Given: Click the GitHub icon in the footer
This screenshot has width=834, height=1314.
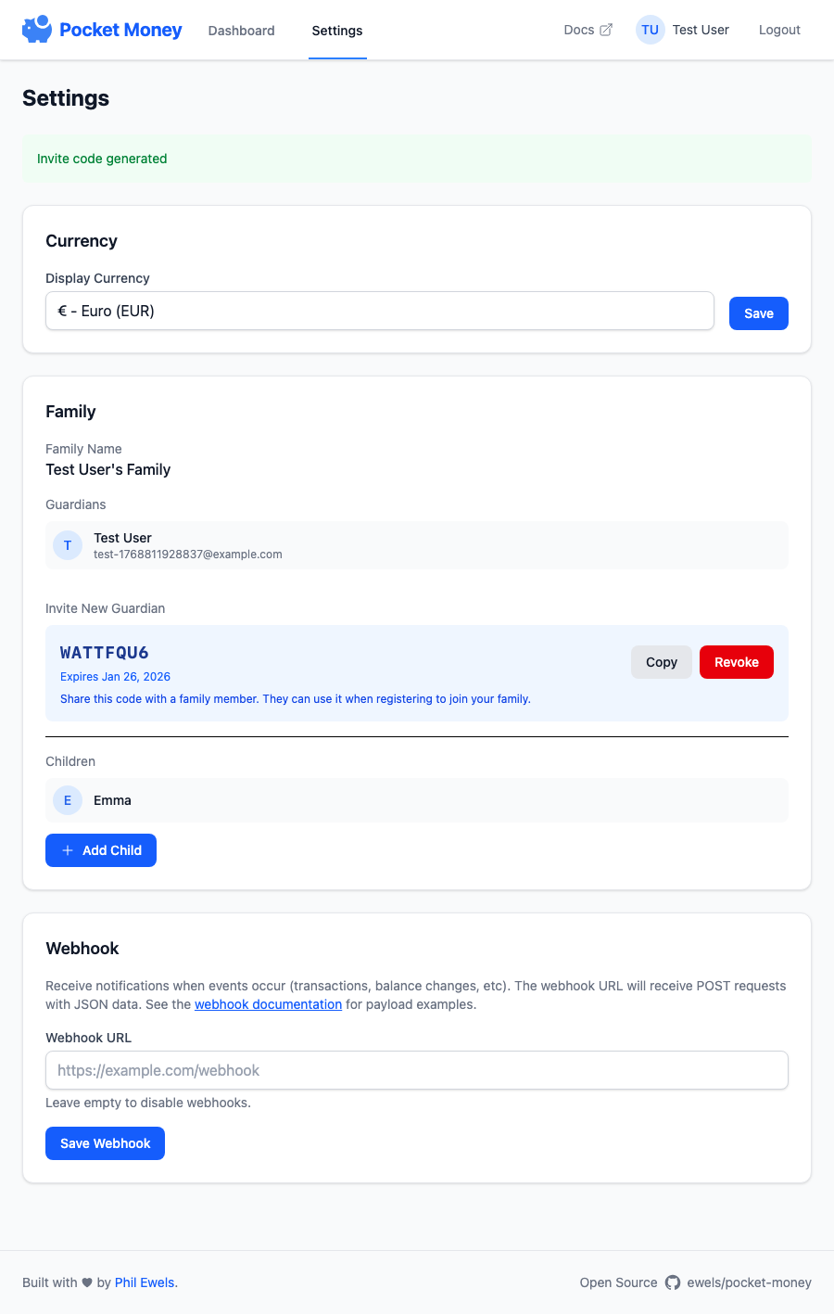Looking at the screenshot, I should 673,1282.
